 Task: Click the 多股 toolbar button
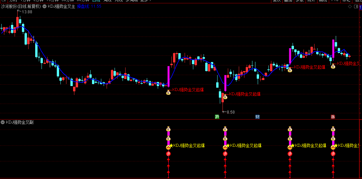click(x=300, y=1)
